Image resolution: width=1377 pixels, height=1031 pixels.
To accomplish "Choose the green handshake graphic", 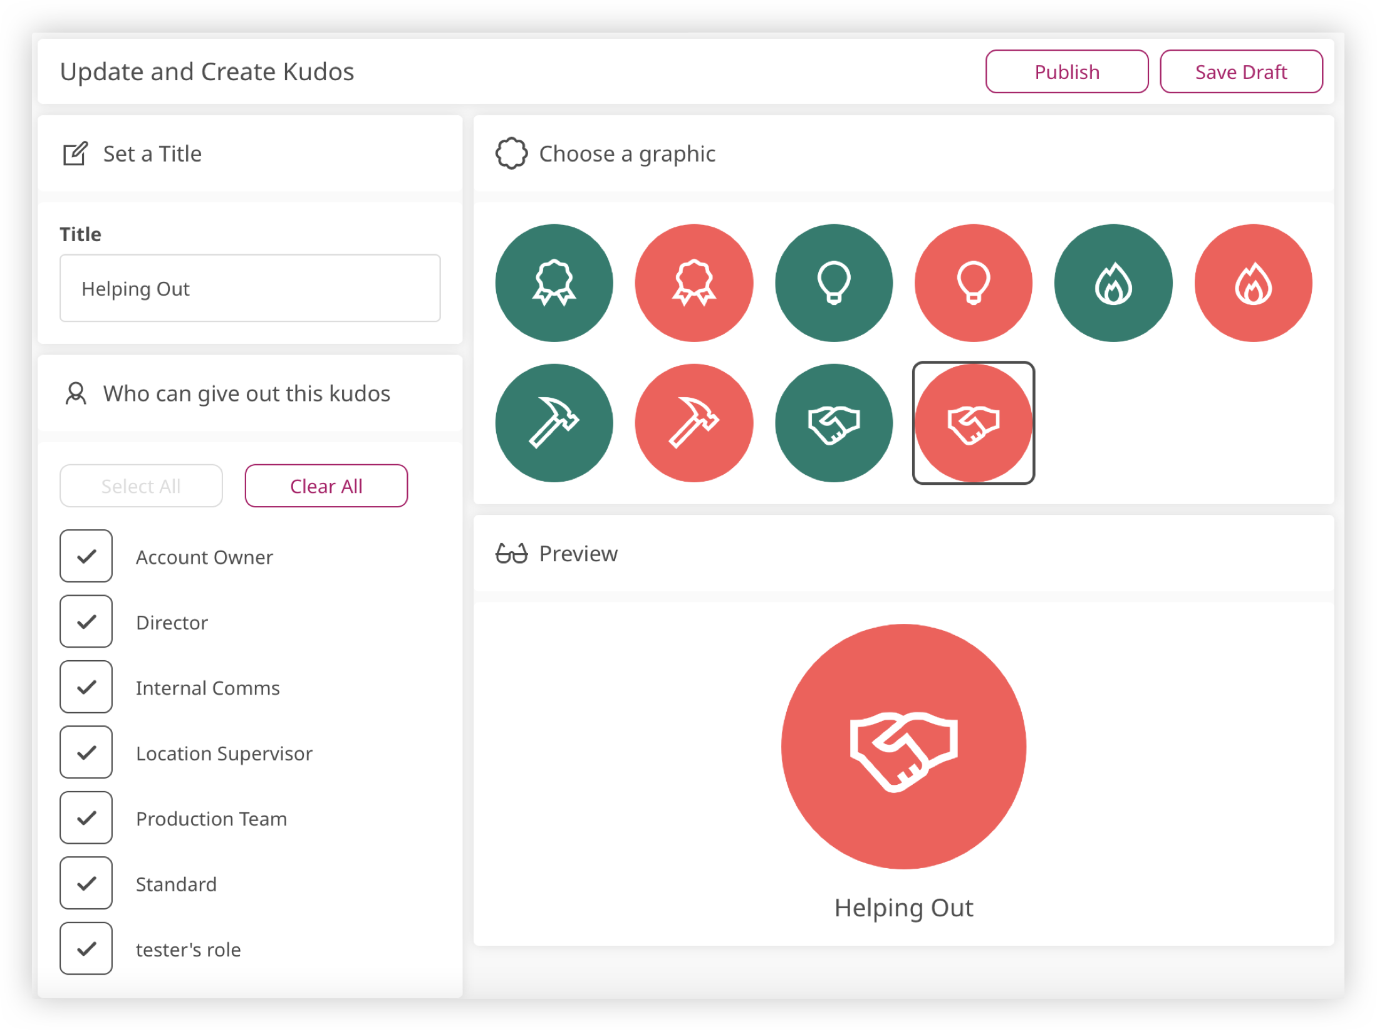I will tap(834, 423).
